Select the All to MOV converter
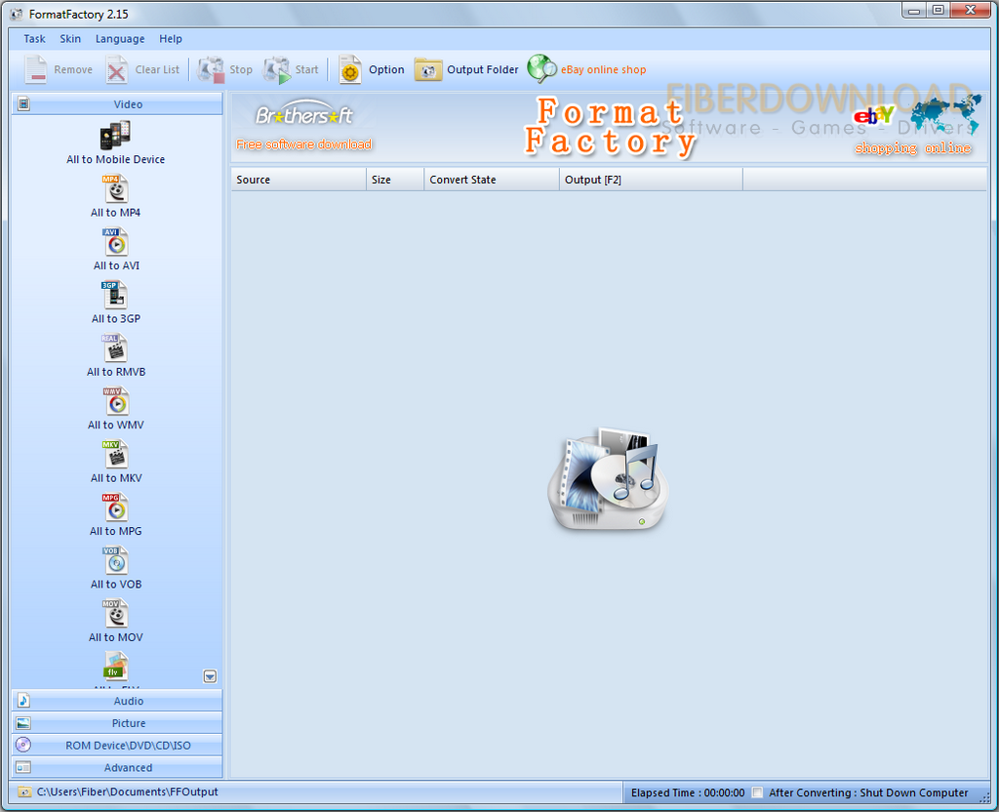Image resolution: width=999 pixels, height=812 pixels. 115,613
